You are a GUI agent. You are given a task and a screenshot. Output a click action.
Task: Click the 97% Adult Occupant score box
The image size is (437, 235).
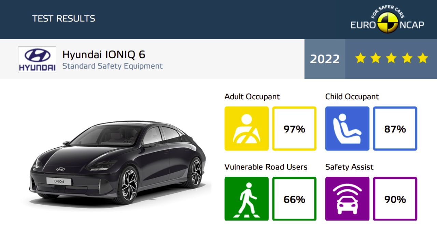[x=294, y=129]
